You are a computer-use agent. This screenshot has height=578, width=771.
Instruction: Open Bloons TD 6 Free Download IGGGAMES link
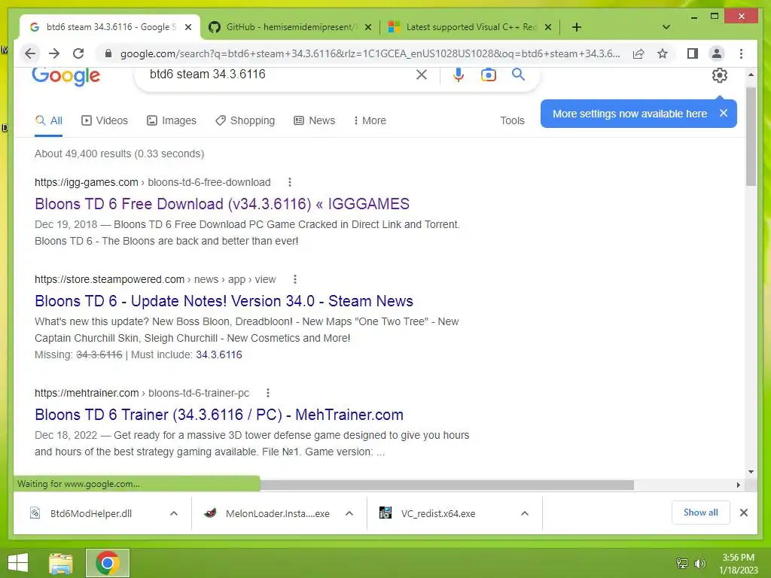point(222,204)
